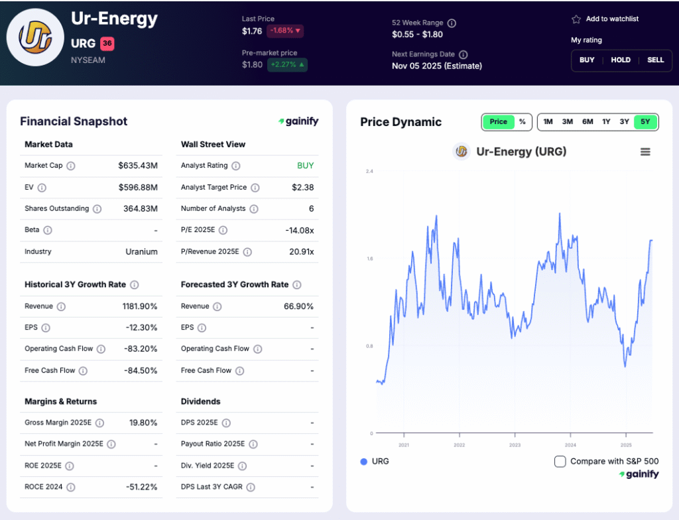
Task: Set my rating to HOLD
Action: [621, 60]
